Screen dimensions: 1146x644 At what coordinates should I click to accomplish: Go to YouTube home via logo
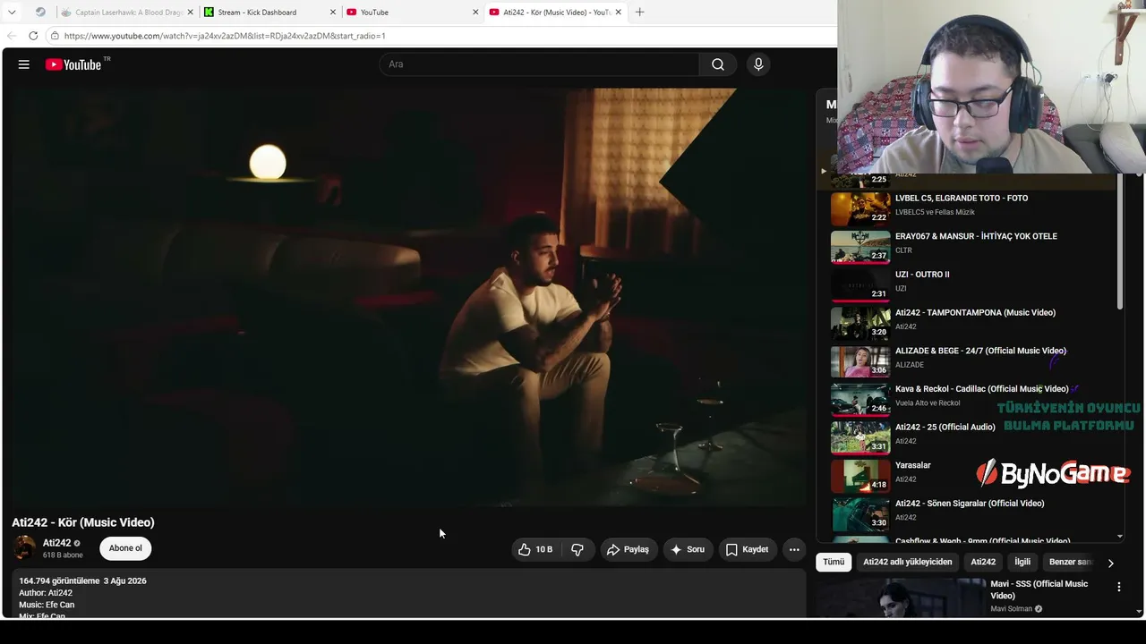(73, 64)
